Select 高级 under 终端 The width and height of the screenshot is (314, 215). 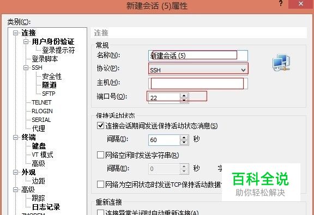click(38, 164)
